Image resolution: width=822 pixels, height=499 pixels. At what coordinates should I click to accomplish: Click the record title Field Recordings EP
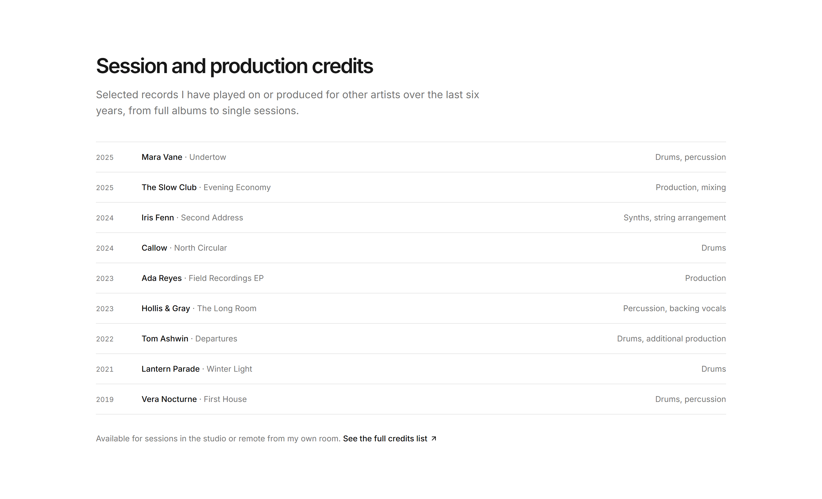tap(226, 278)
